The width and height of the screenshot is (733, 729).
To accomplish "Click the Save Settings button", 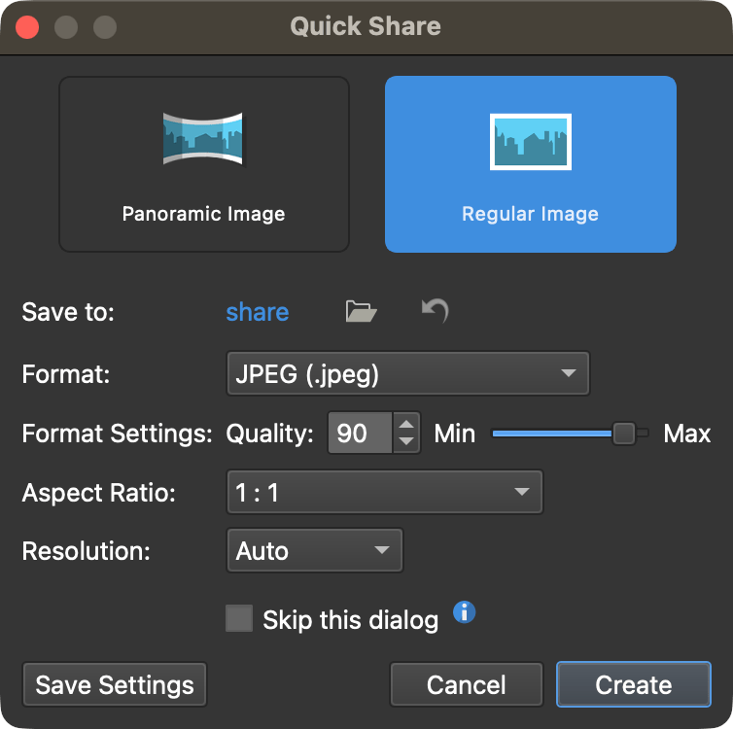I will pos(115,684).
